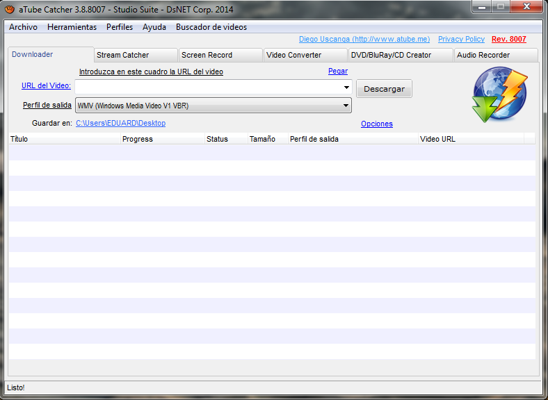Open Buscador de videos menu
This screenshot has height=400, width=548.
pyautogui.click(x=211, y=27)
